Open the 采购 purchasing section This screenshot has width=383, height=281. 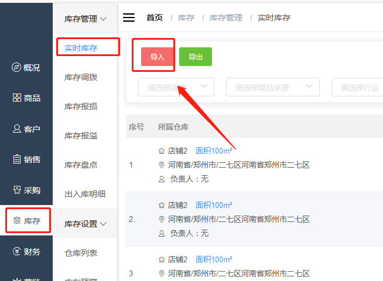pos(26,190)
